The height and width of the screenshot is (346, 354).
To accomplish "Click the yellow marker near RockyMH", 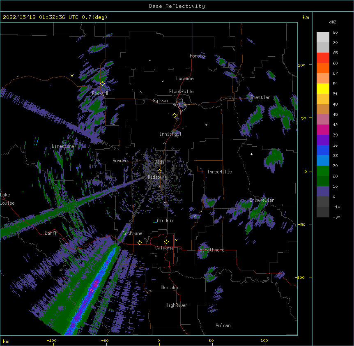I will [102, 84].
